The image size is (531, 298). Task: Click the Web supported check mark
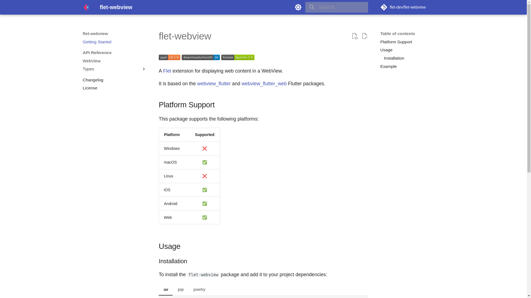tap(205, 217)
